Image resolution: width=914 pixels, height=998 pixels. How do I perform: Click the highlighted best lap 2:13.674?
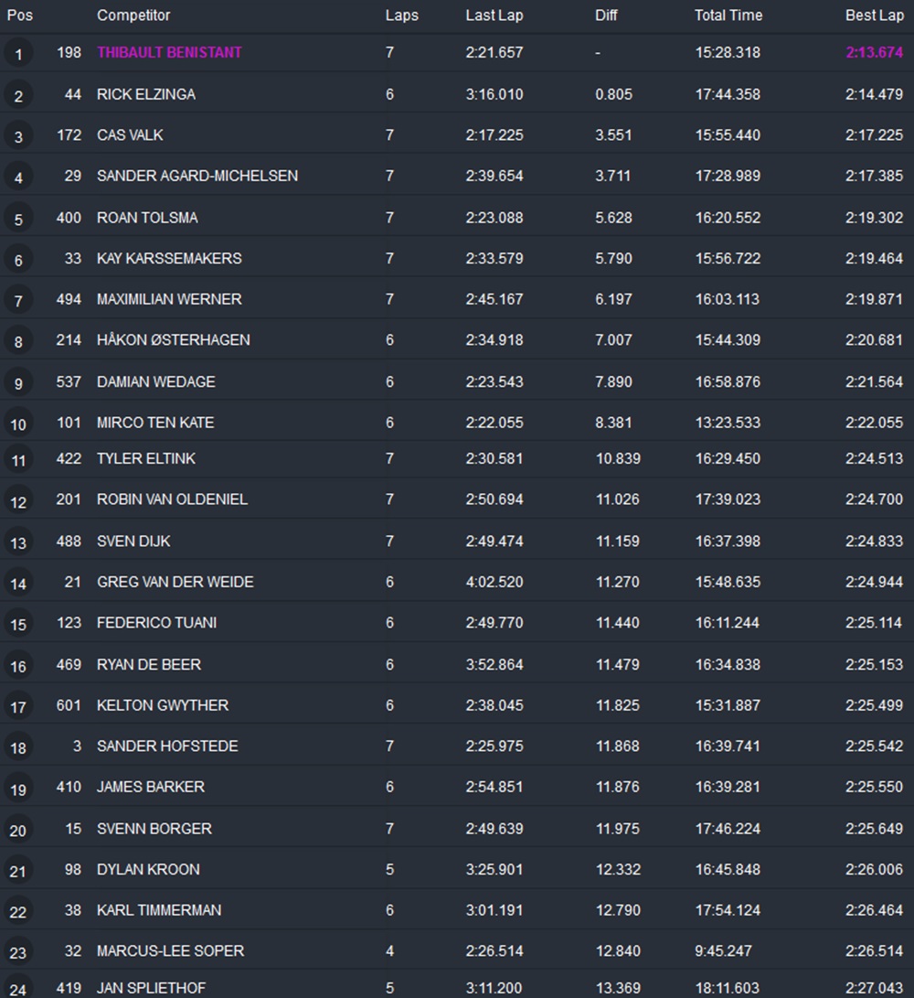coord(874,53)
